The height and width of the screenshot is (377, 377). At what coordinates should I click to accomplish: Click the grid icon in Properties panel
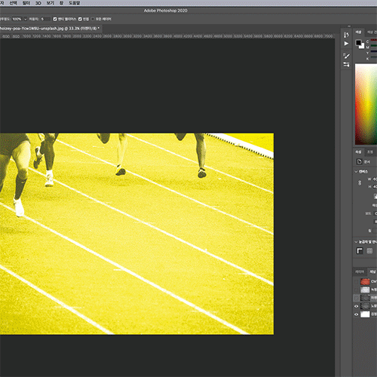(x=369, y=250)
